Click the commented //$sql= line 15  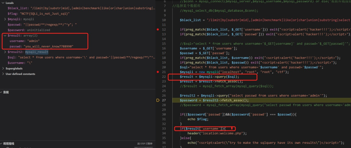(265, 44)
